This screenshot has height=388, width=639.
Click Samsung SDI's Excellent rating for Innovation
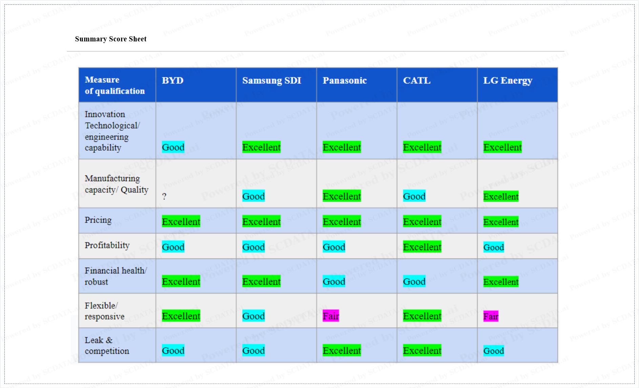262,147
